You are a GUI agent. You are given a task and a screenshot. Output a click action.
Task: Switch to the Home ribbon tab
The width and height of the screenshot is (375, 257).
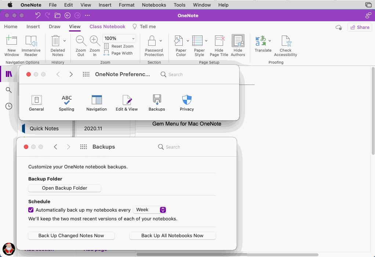pyautogui.click(x=11, y=26)
